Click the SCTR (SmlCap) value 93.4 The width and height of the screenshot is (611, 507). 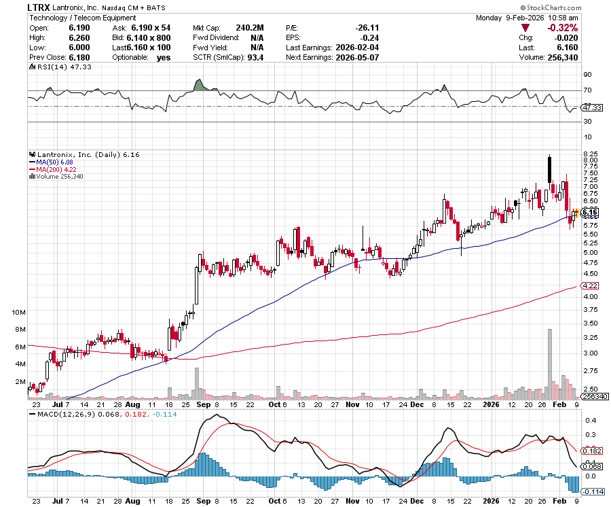point(256,57)
